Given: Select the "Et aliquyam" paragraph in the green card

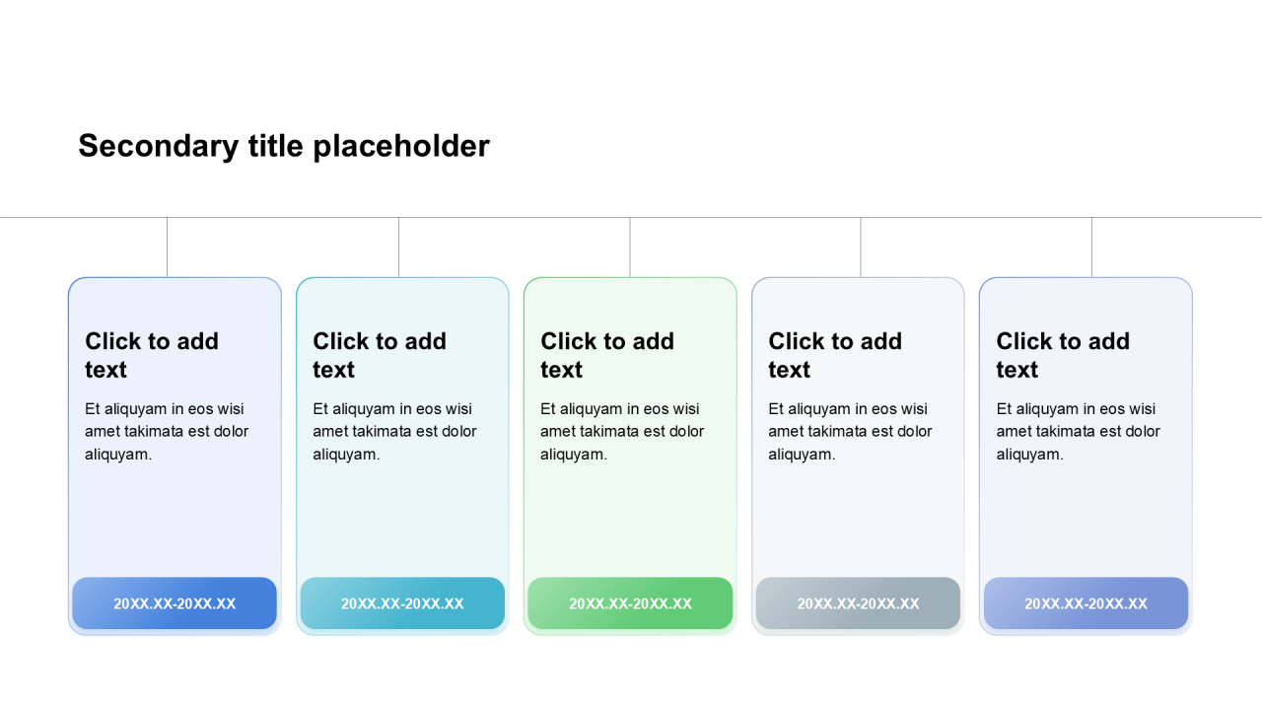Looking at the screenshot, I should [x=622, y=432].
